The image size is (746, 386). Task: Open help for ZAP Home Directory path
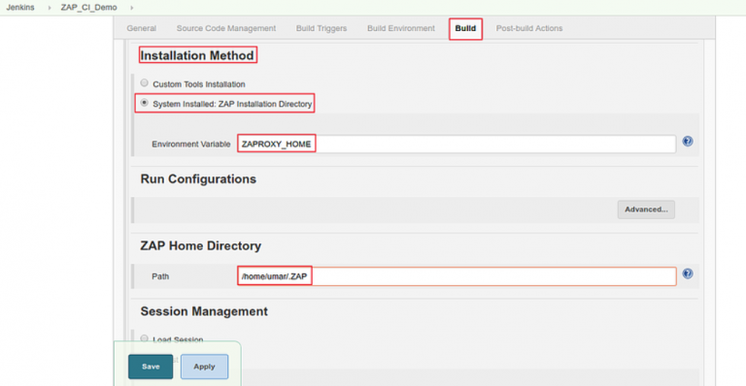point(688,273)
